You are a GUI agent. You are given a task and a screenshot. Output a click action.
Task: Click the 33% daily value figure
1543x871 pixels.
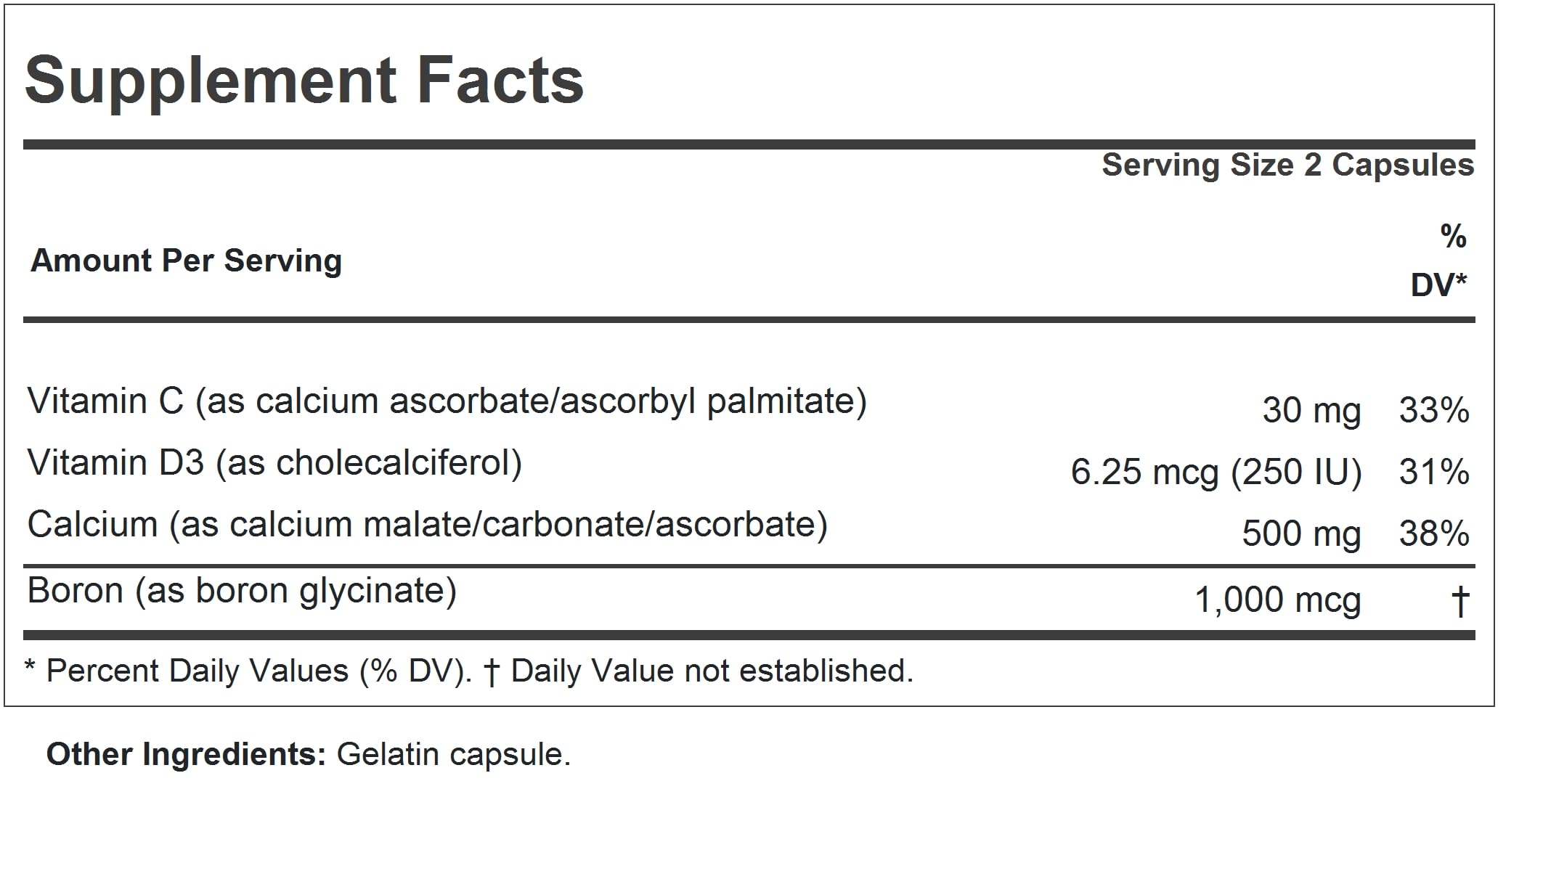pos(1434,411)
